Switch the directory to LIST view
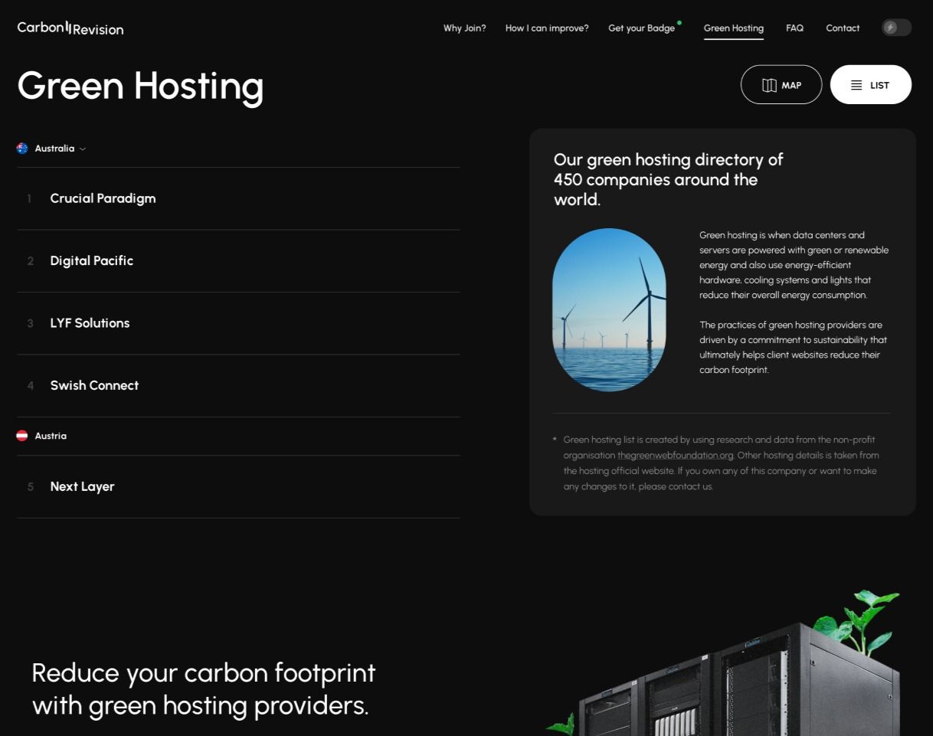 coord(871,84)
